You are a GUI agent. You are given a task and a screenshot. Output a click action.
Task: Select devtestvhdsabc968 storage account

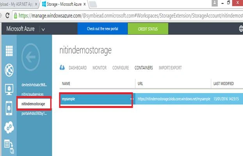click(x=34, y=85)
